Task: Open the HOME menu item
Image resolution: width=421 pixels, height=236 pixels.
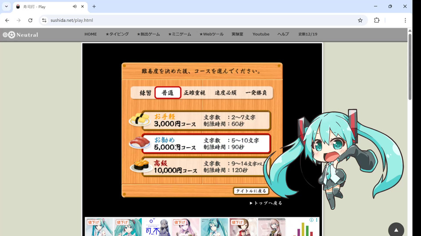Action: pyautogui.click(x=90, y=34)
